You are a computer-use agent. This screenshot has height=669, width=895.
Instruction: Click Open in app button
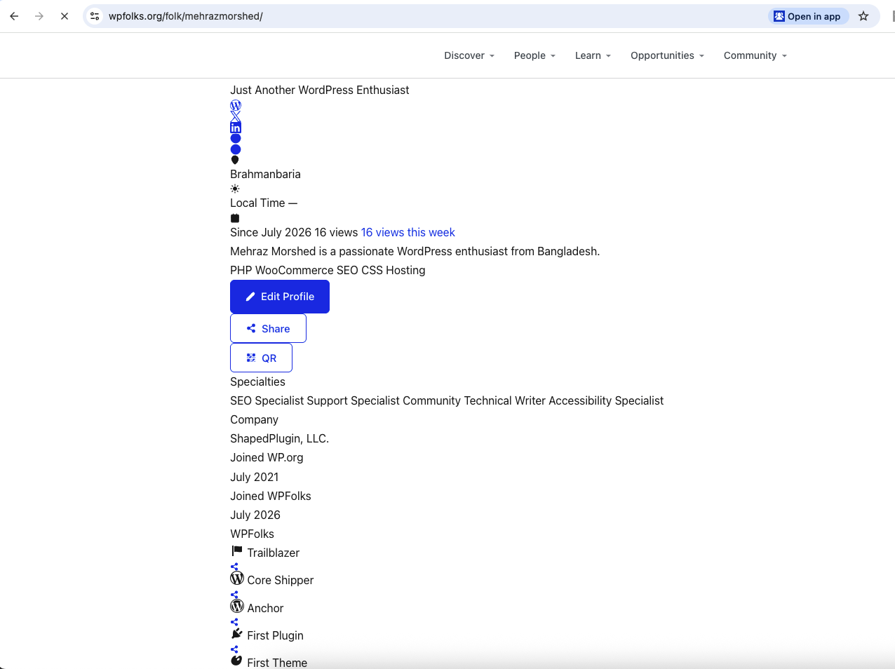pos(807,16)
